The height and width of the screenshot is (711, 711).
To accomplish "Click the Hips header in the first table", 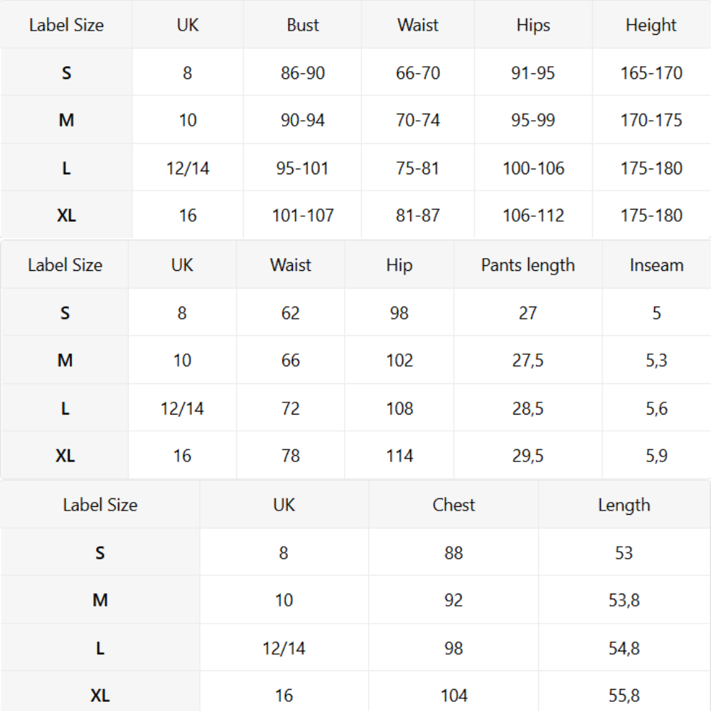I will click(x=533, y=25).
